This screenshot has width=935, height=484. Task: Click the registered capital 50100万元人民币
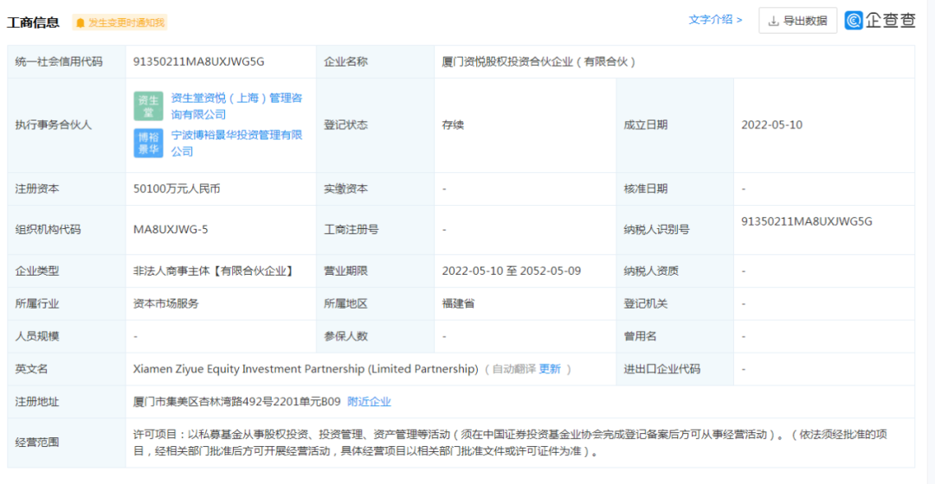177,188
